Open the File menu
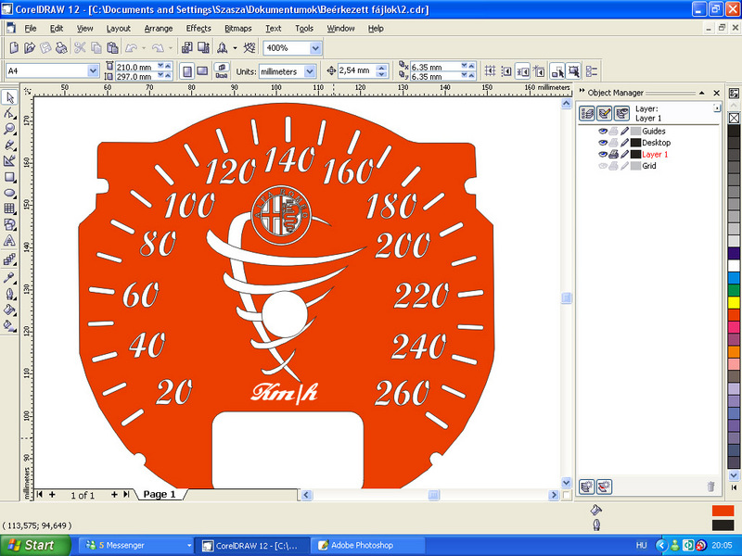This screenshot has height=556, width=742. (31, 29)
